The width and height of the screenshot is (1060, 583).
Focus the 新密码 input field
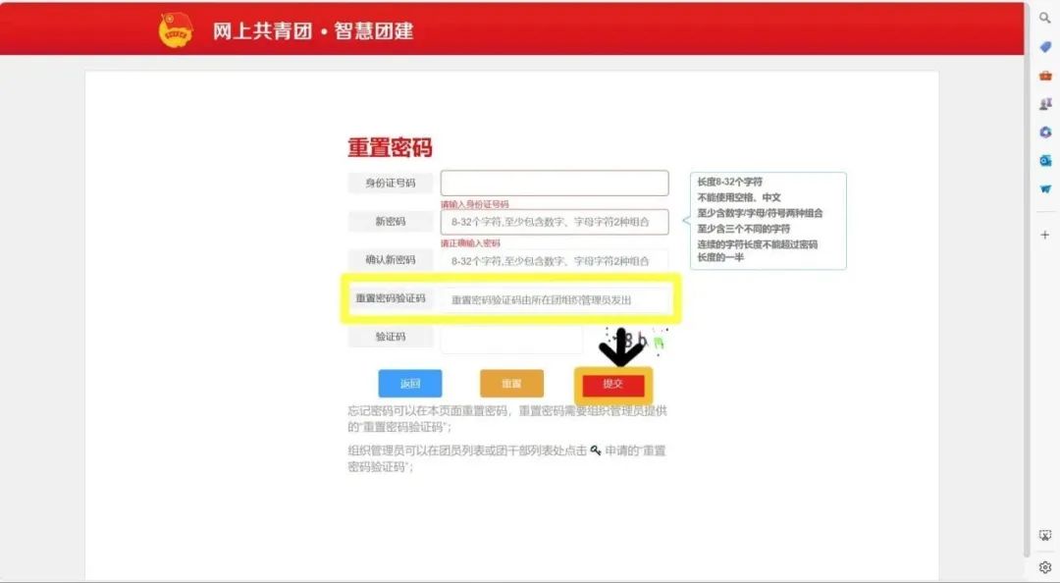[x=555, y=222]
